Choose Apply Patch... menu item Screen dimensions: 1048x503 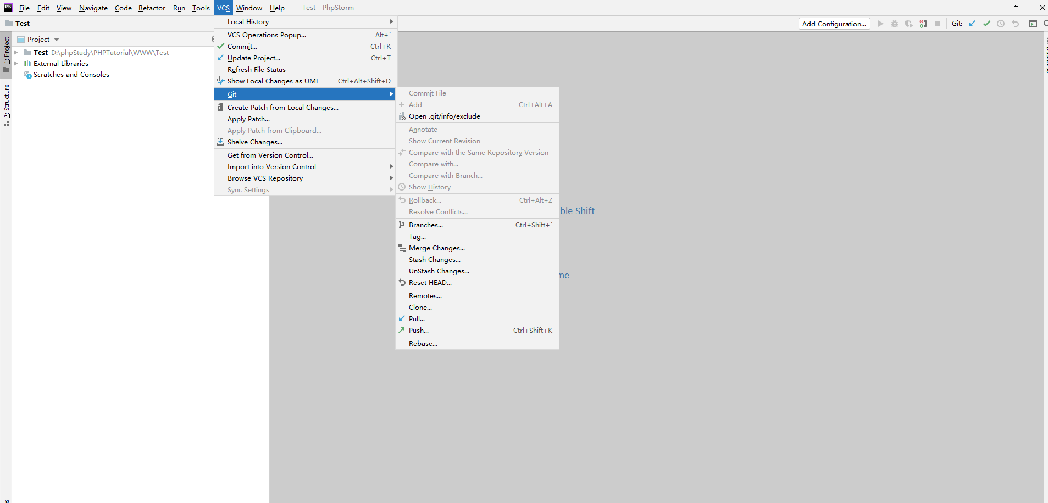click(305, 119)
